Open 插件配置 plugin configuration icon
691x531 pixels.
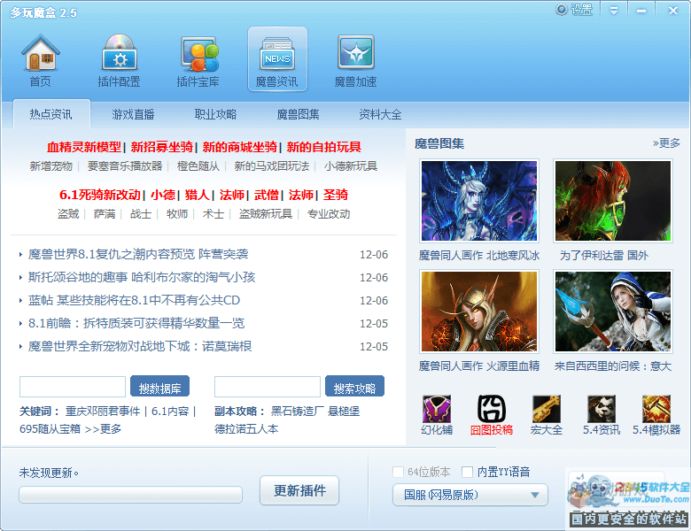tap(119, 59)
